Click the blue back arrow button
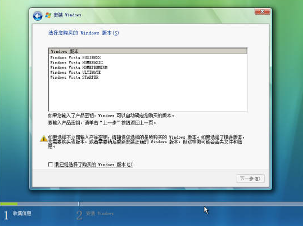This screenshot has height=226, width=303. point(38,16)
